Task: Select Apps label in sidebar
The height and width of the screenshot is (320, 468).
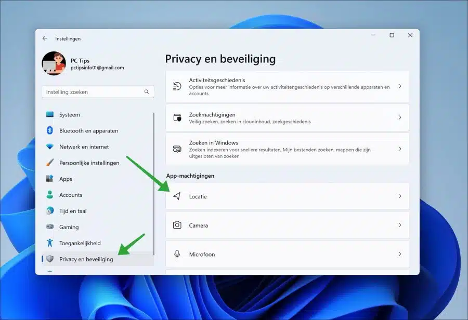Action: point(66,179)
